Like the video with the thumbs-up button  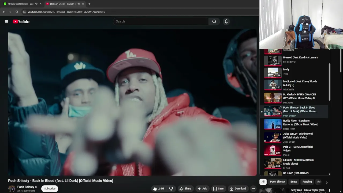coord(158,189)
